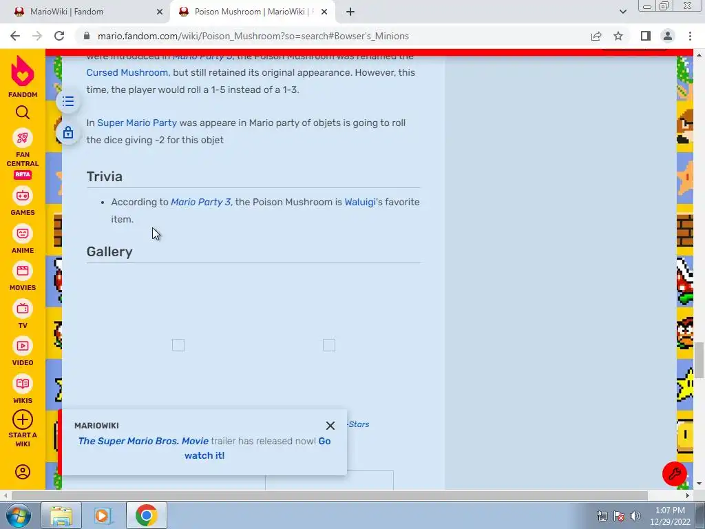Click the scroll down arrow
705x529 pixels.
point(699,484)
